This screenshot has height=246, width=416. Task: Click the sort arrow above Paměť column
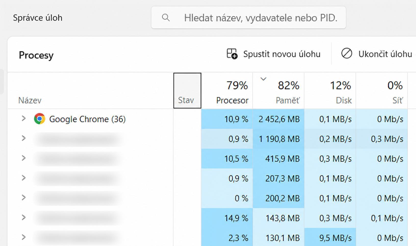pos(263,79)
